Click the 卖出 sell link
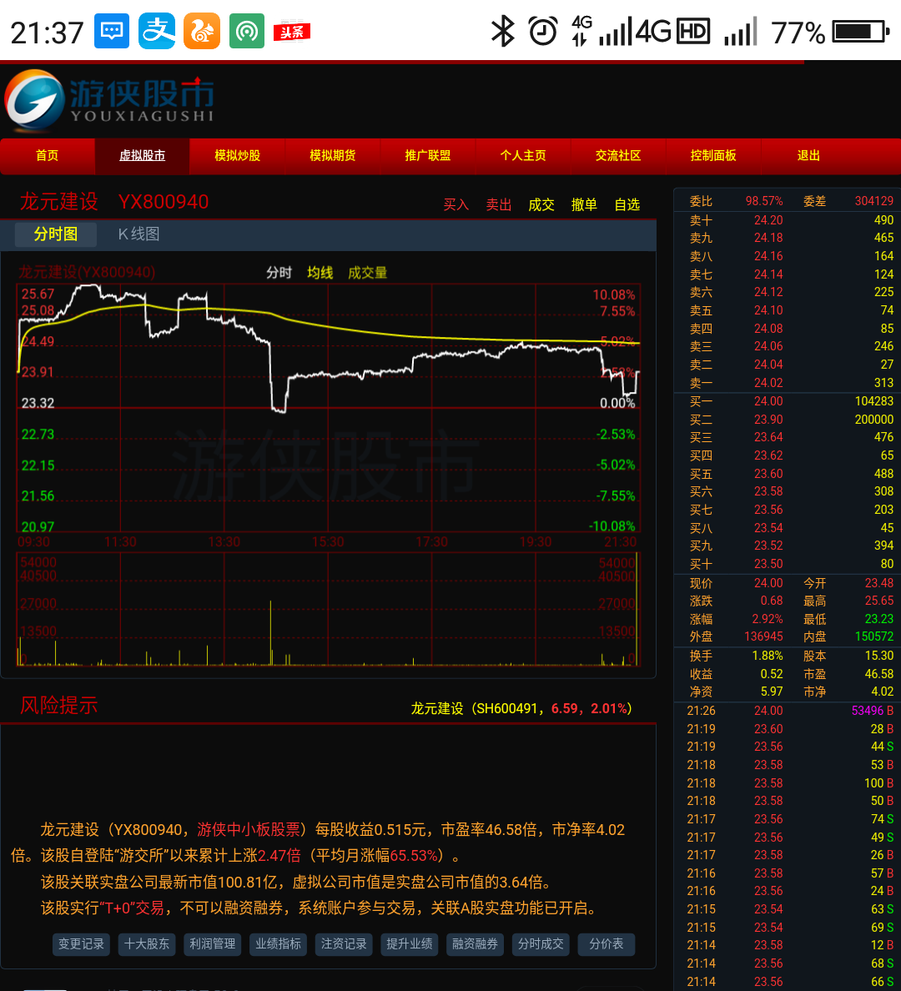Screen dimensions: 901x991 499,204
